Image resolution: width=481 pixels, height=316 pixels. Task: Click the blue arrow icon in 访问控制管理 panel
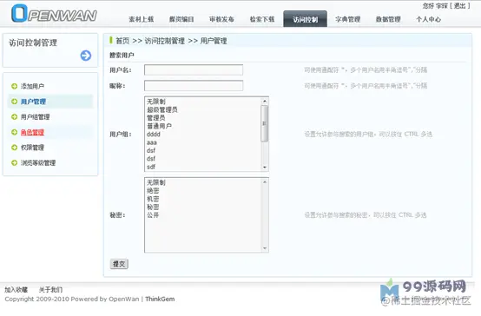[86, 56]
